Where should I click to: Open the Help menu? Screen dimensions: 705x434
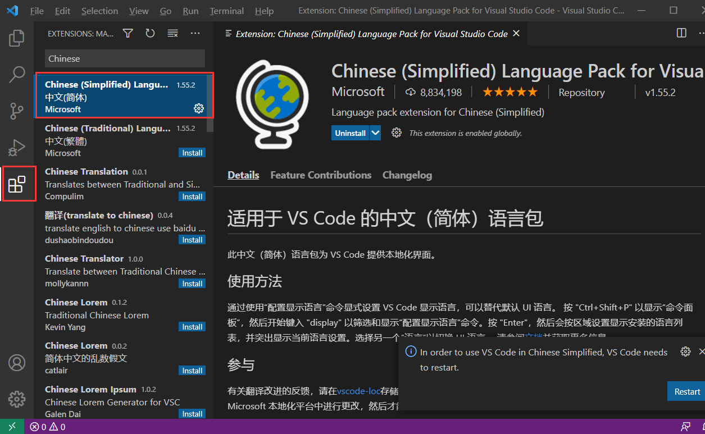pyautogui.click(x=265, y=11)
